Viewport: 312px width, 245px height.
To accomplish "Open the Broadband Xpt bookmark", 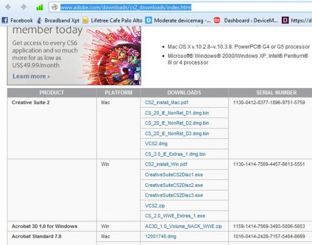I will [x=59, y=20].
